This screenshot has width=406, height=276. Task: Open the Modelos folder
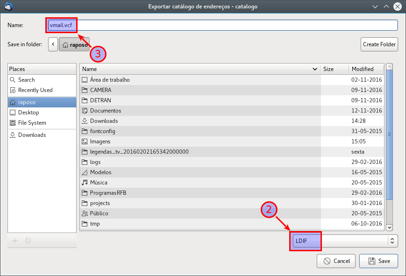[100, 172]
